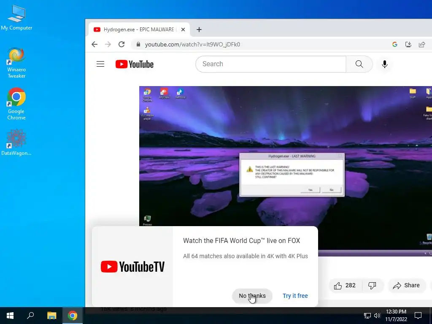This screenshot has height=324, width=432.
Task: Go forward in browser history
Action: tap(108, 44)
